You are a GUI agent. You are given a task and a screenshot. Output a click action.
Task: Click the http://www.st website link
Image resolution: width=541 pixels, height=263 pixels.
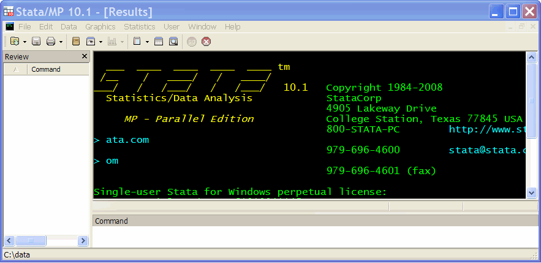point(486,129)
